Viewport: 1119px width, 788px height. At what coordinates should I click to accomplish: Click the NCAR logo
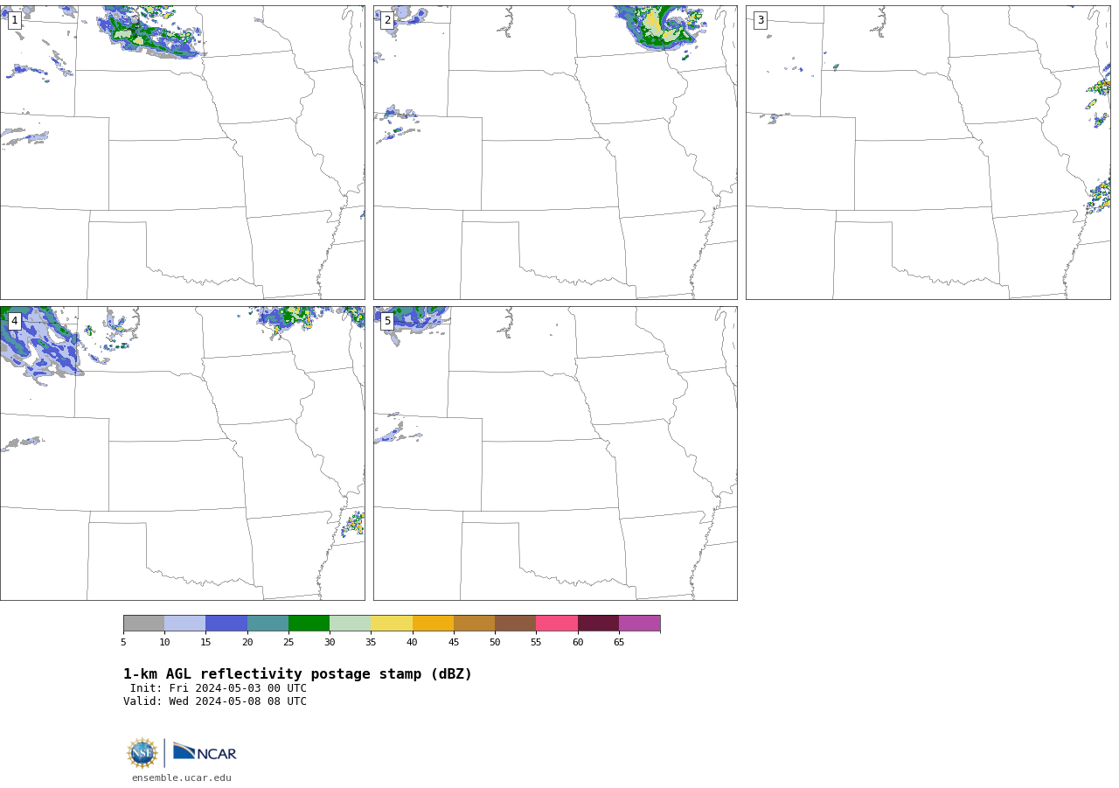pyautogui.click(x=205, y=752)
